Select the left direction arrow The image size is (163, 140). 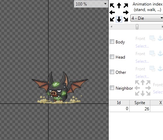pos(112,12)
